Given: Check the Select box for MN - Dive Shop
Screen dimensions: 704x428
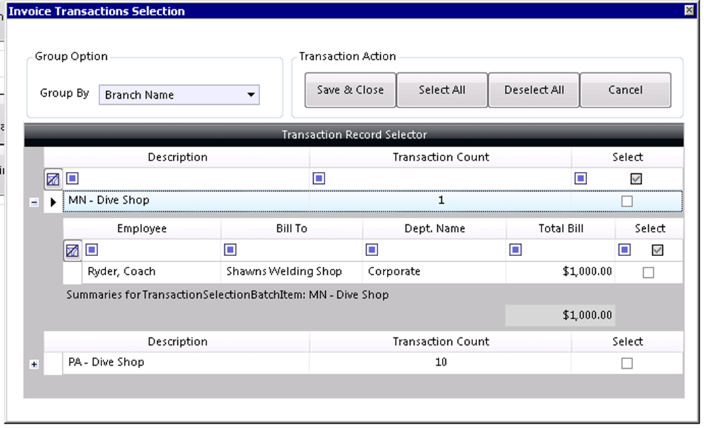Looking at the screenshot, I should tap(627, 201).
